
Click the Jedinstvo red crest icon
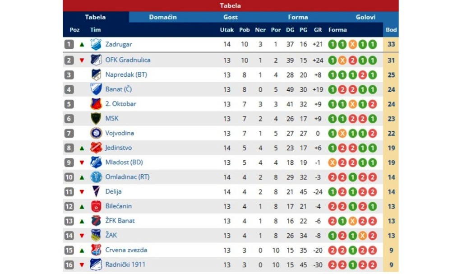(96, 148)
